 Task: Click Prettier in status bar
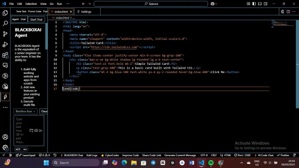tap(283, 155)
